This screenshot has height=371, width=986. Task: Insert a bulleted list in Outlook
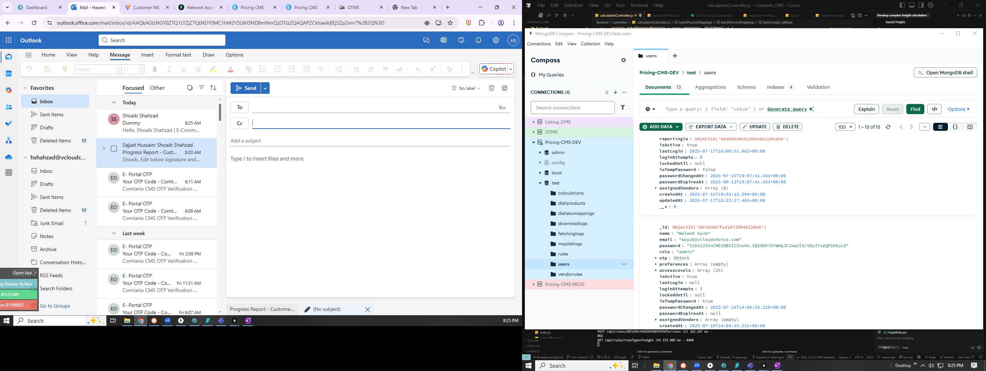pyautogui.click(x=262, y=69)
